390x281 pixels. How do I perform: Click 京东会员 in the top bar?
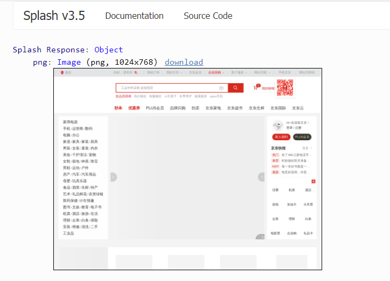tap(195, 72)
